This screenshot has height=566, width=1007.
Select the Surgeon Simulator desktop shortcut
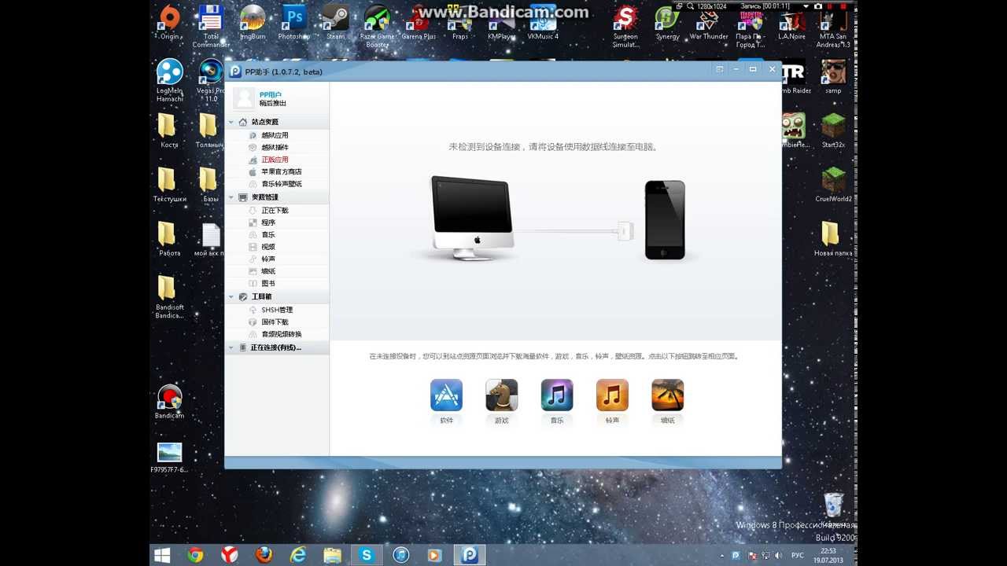625,26
